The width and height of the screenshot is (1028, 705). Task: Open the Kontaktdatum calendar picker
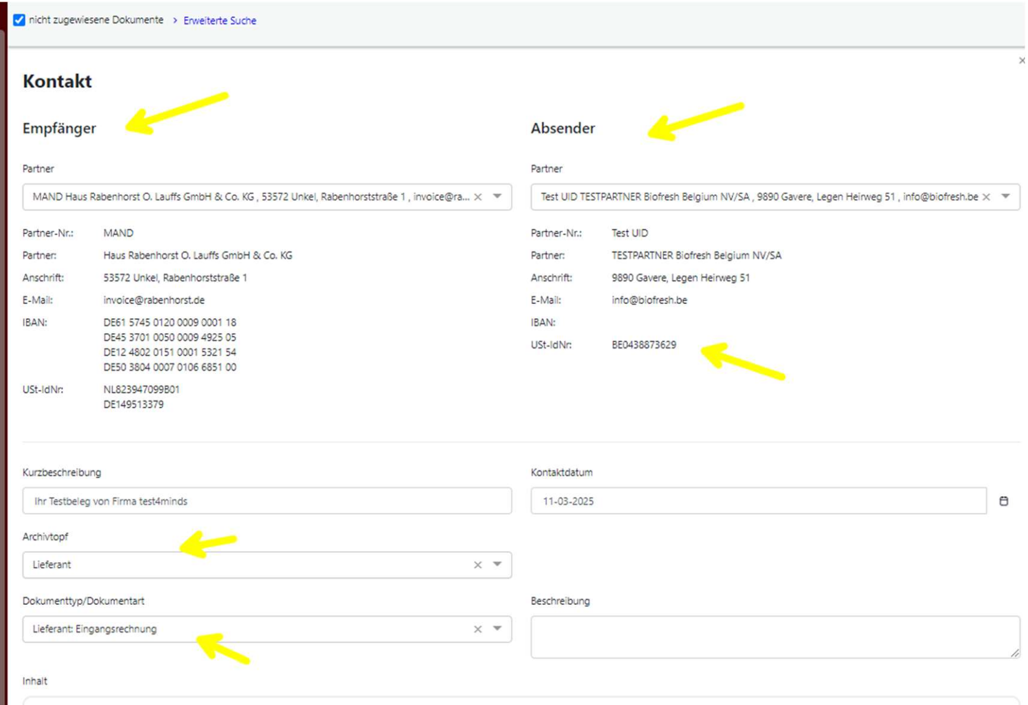coord(1004,501)
